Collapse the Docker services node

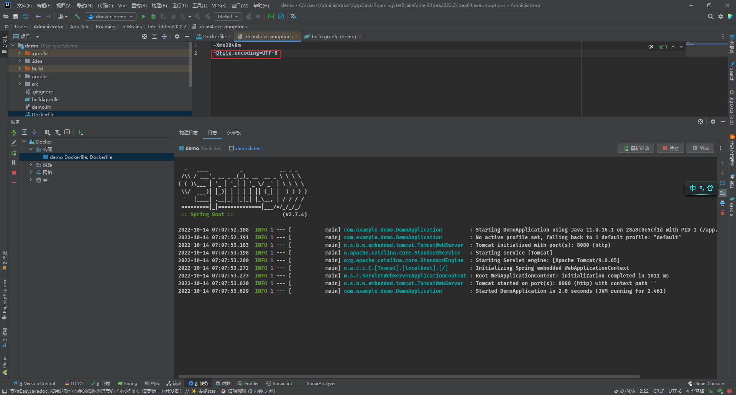tap(24, 142)
